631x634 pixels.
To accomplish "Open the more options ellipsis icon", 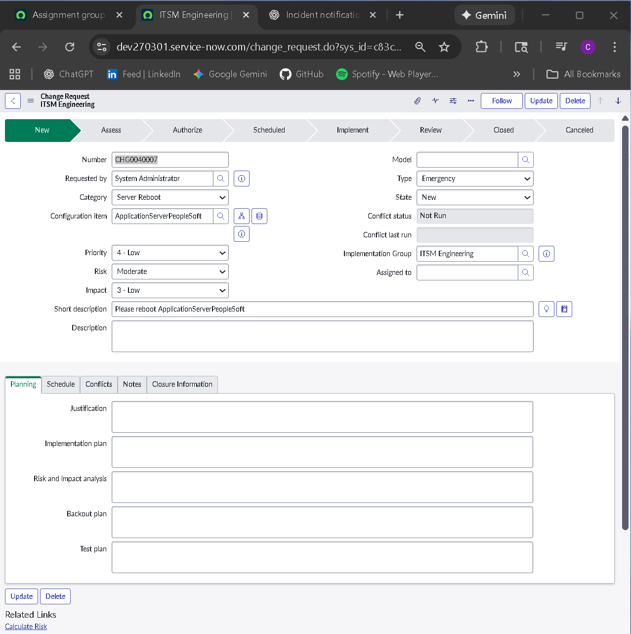I will pyautogui.click(x=470, y=100).
